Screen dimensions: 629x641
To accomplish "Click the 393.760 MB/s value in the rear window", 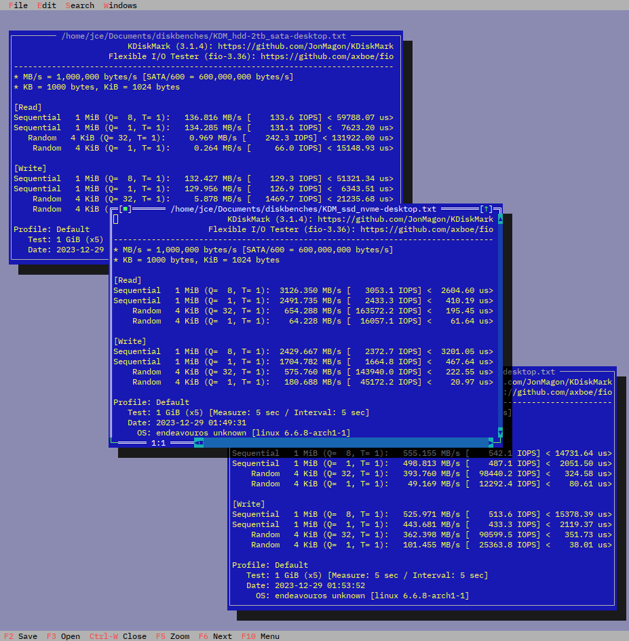I will [x=432, y=473].
